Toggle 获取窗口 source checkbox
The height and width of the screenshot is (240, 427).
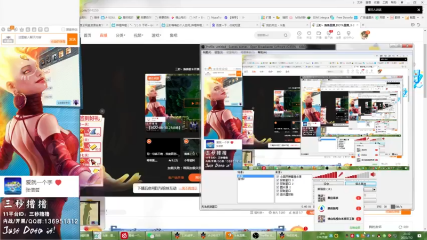pos(278,191)
